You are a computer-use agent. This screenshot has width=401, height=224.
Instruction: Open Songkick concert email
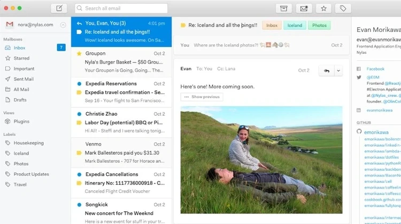[x=121, y=212]
